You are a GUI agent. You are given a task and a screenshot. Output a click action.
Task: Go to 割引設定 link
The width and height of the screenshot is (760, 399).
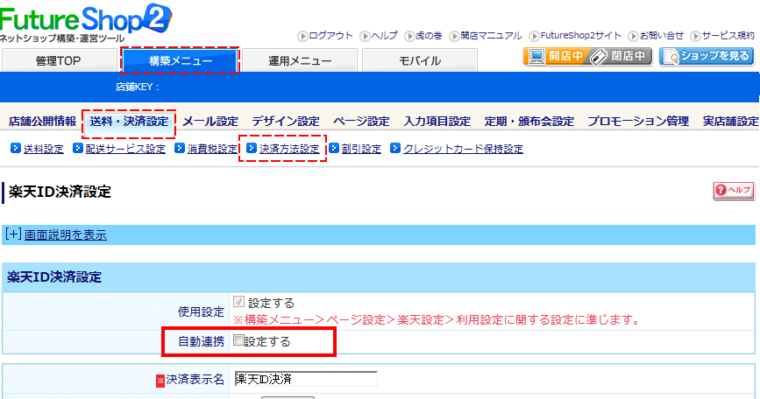coord(361,149)
